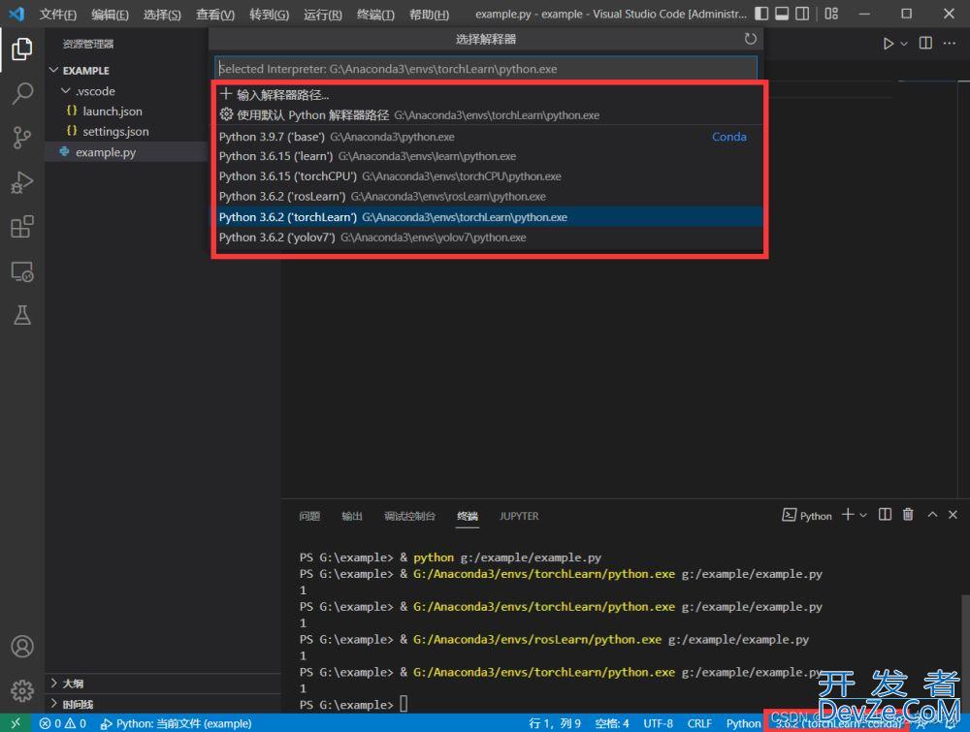Open the 文件(F) menu
This screenshot has width=970, height=732.
(57, 15)
